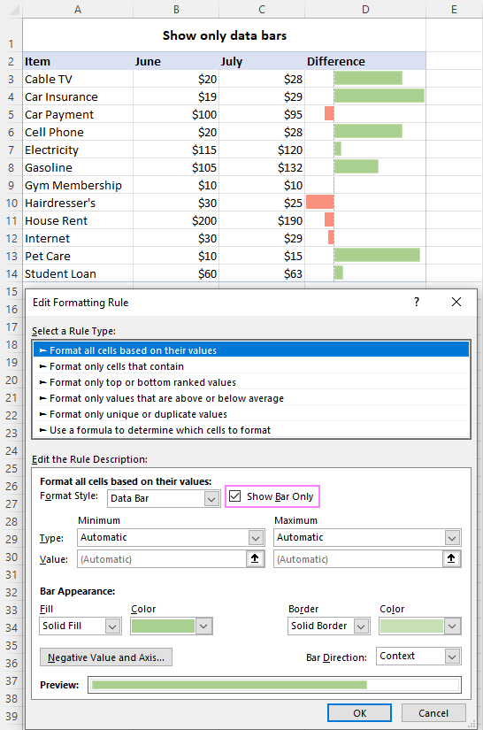Click the $63 July value for Student Loan

point(262,273)
